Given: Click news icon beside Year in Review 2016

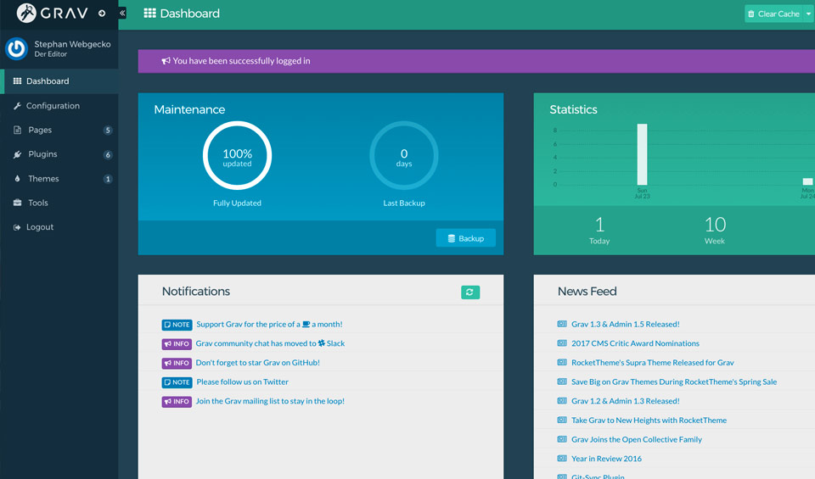Looking at the screenshot, I should (562, 459).
